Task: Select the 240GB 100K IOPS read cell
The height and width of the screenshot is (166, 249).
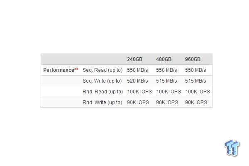Action: click(x=139, y=92)
